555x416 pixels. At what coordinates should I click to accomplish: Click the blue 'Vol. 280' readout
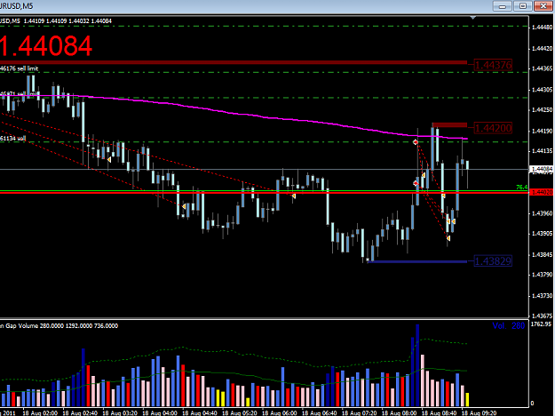(x=508, y=325)
